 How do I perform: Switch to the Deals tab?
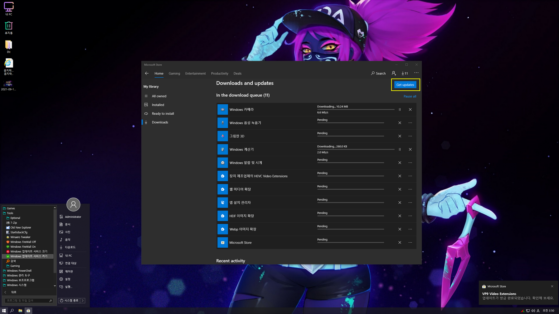(237, 74)
